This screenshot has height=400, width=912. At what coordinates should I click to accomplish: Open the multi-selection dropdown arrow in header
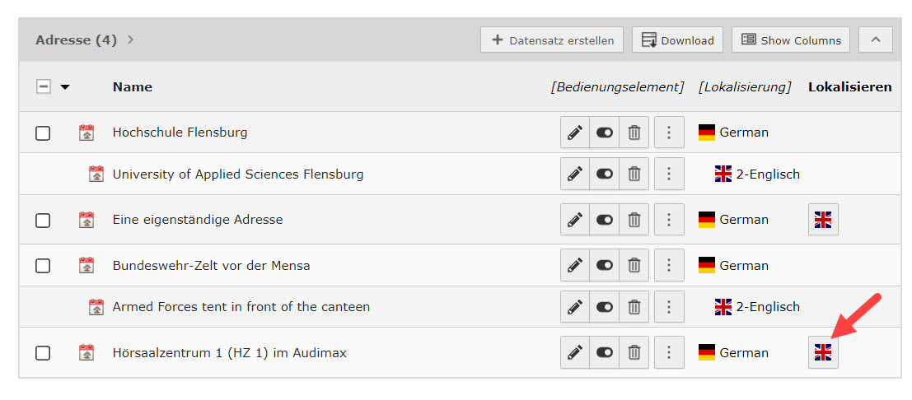(x=66, y=86)
